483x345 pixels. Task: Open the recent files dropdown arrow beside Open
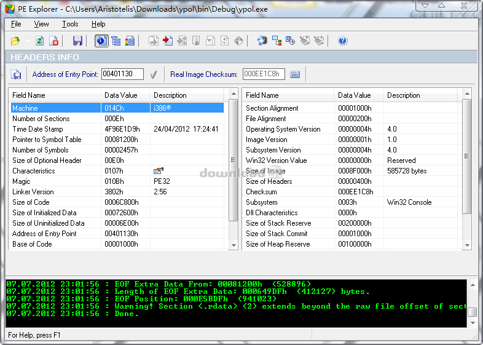pyautogui.click(x=27, y=41)
